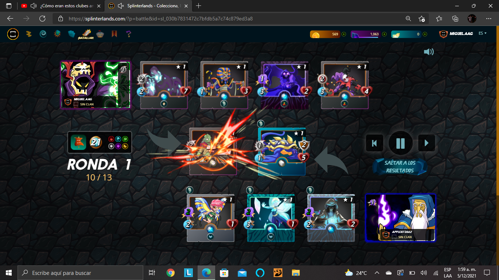This screenshot has width=499, height=280.
Task: Click the ¡BATALLAR! sword icon
Action: pyautogui.click(x=86, y=34)
